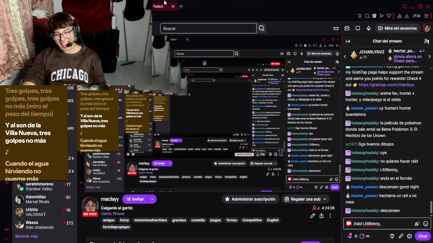Open the user avatar menu at top right
The image size is (433, 243).
(x=427, y=28)
